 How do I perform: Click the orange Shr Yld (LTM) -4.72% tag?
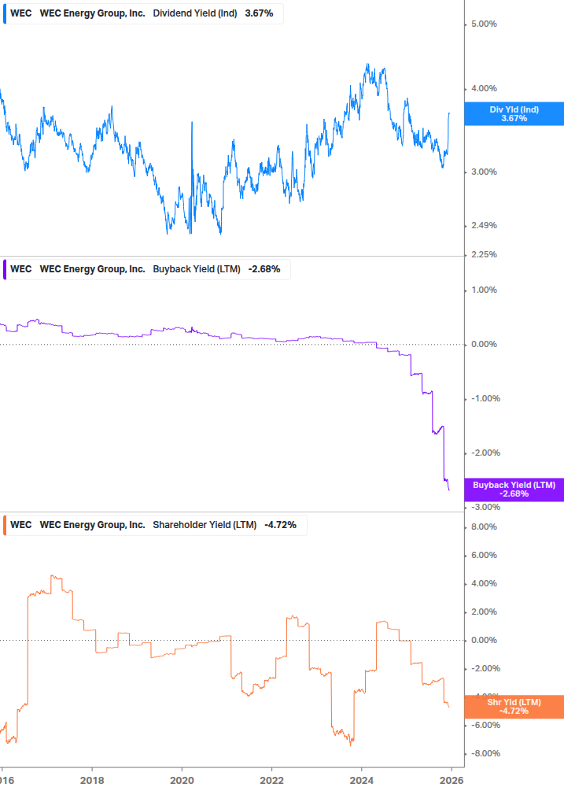[x=514, y=707]
